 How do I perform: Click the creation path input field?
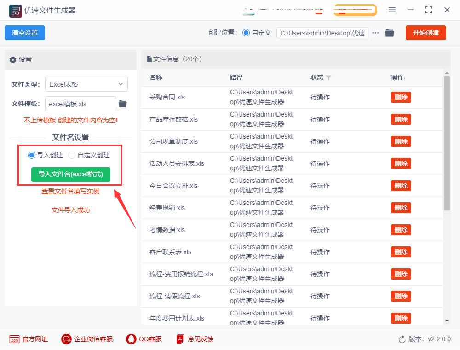pos(322,33)
